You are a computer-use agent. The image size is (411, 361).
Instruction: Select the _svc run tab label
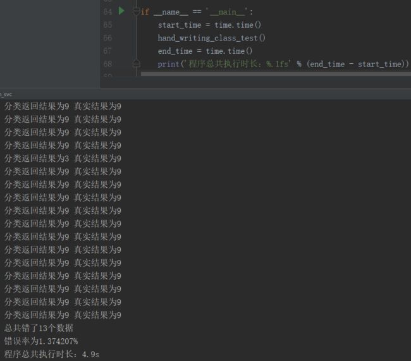[6, 94]
